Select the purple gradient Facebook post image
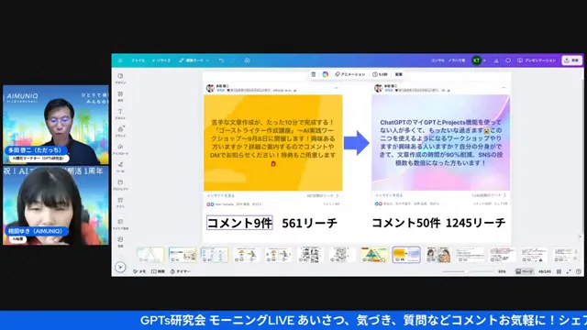 (x=440, y=142)
